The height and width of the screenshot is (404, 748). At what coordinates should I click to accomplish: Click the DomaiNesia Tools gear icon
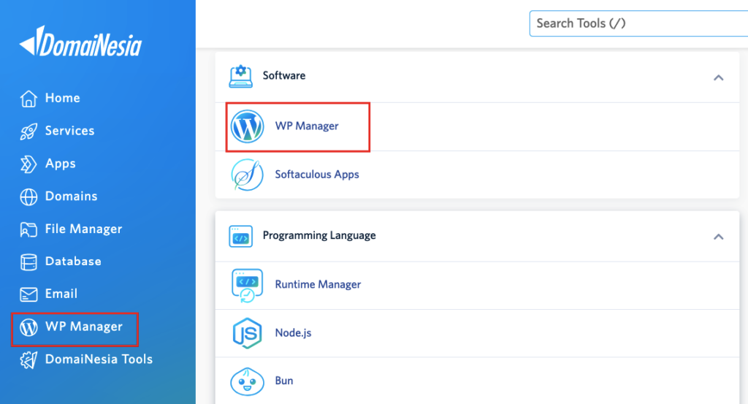(x=28, y=359)
